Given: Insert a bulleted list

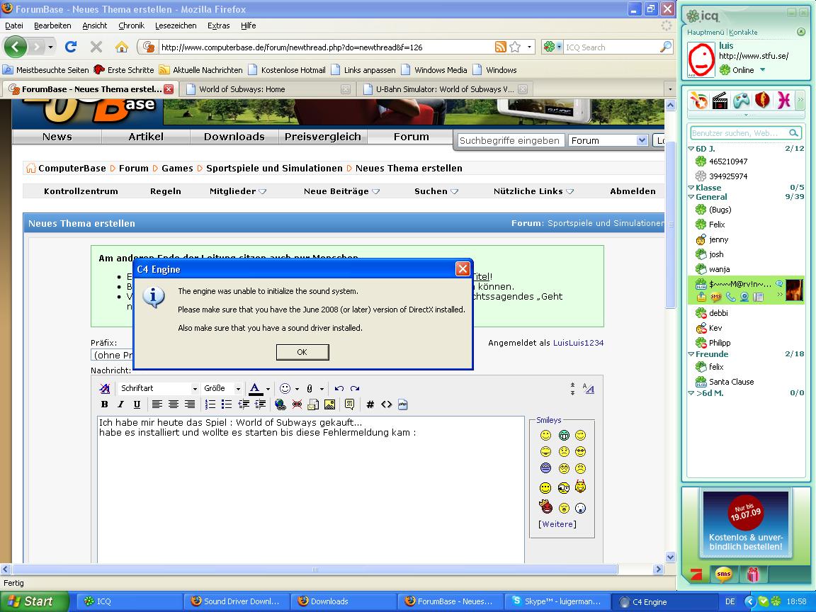Looking at the screenshot, I should point(227,404).
